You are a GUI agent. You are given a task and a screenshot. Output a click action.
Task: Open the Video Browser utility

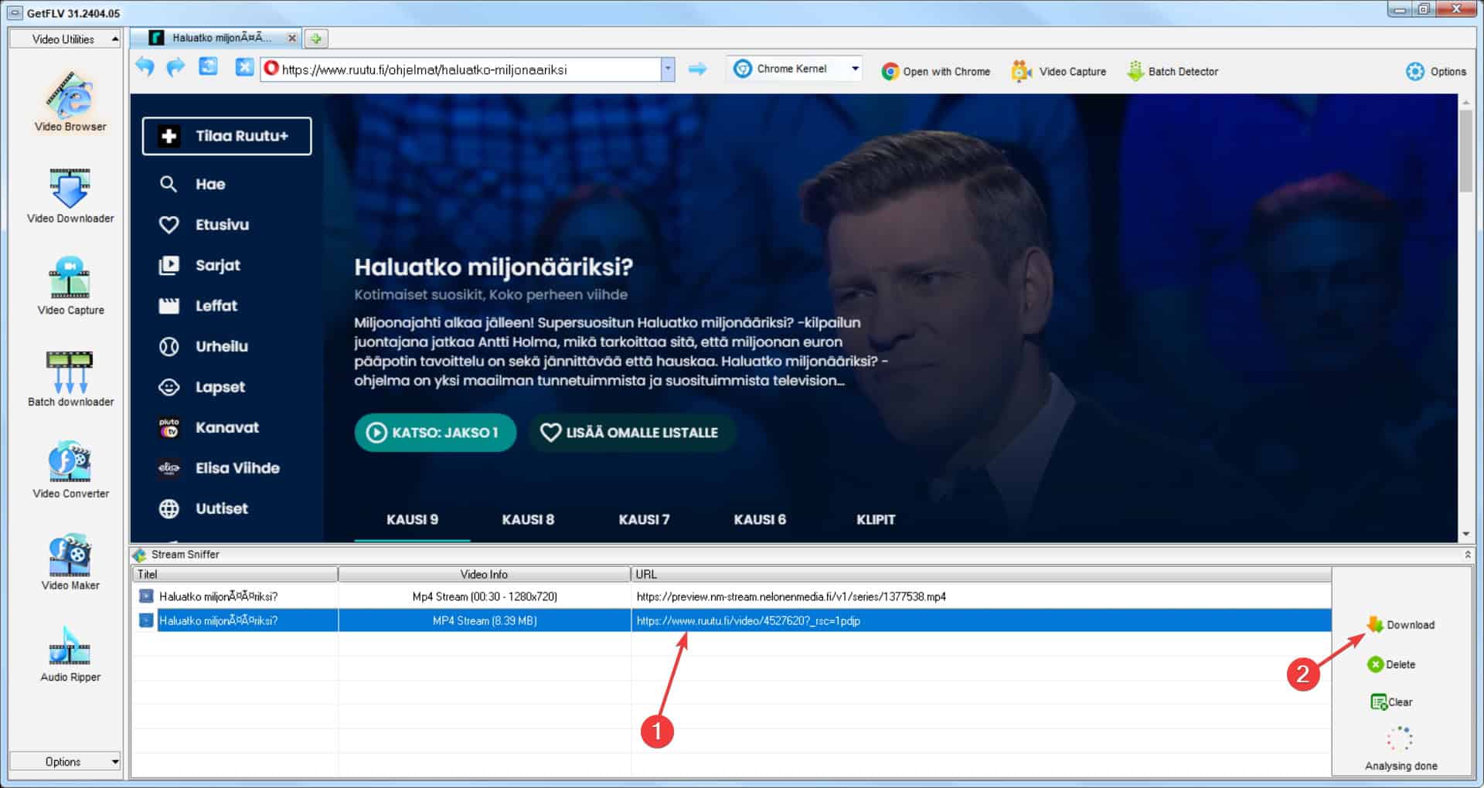click(70, 101)
